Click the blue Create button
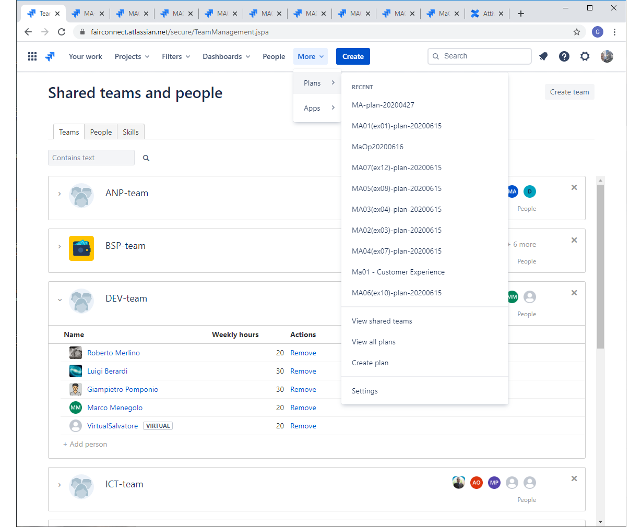 coord(353,56)
